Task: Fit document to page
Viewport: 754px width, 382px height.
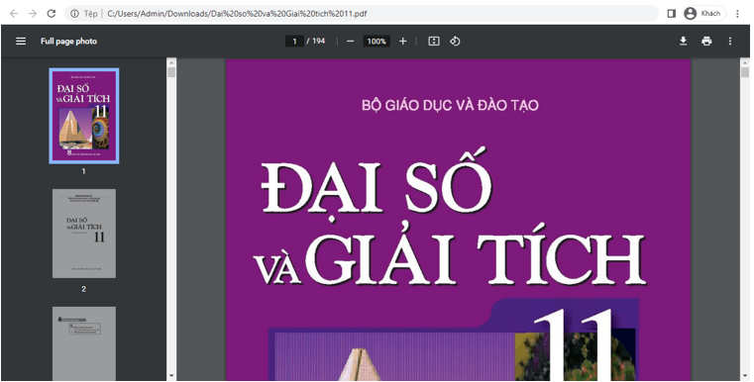Action: [x=434, y=42]
